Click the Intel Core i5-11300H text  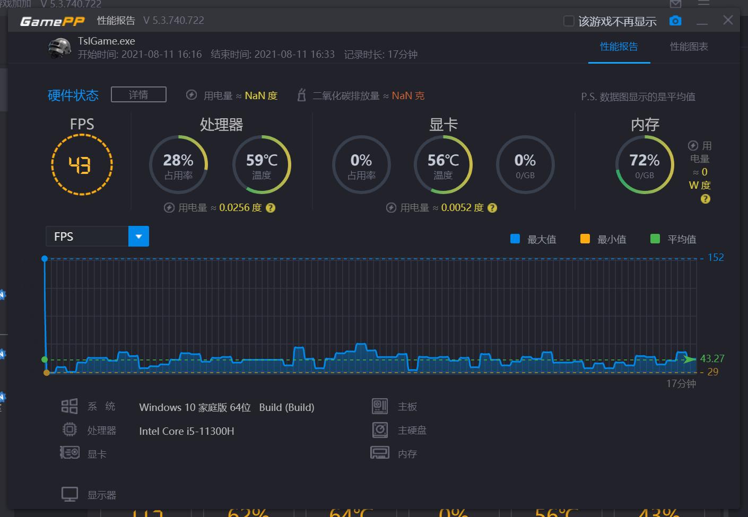187,431
